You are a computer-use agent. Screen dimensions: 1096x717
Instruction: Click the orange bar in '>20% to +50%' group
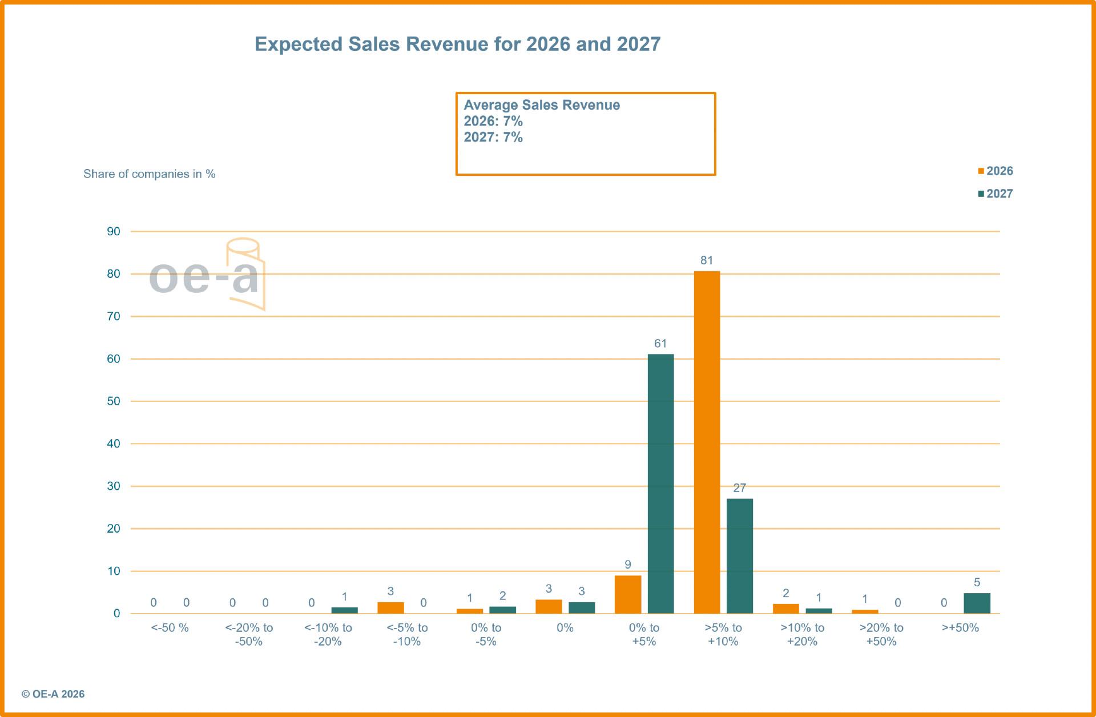(x=865, y=611)
